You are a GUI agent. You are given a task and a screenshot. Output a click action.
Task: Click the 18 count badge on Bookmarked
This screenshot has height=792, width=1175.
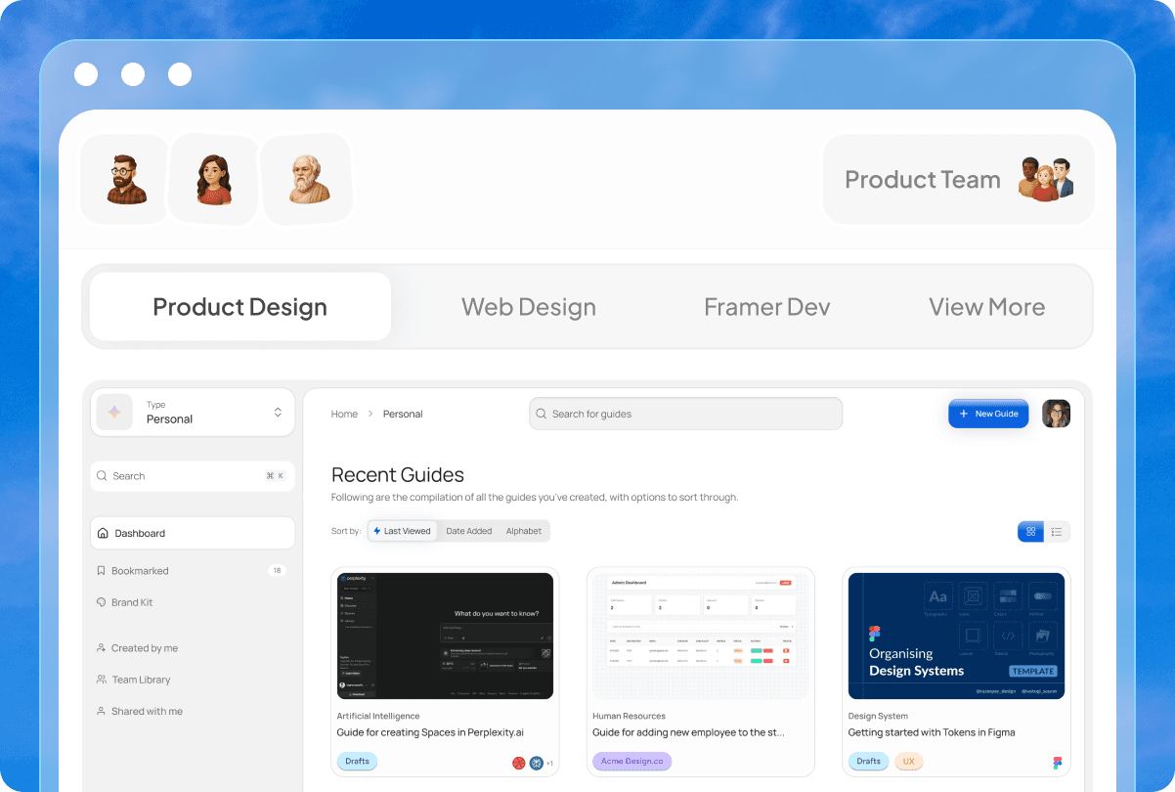click(277, 570)
